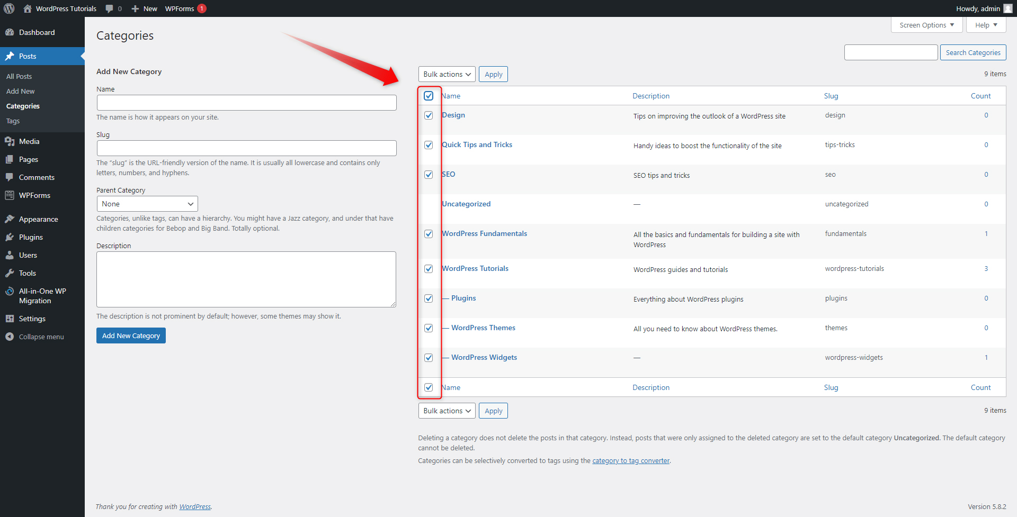Screen dimensions: 1017x517
Task: Click the "wordpress-tutorials" slug text
Action: (854, 268)
